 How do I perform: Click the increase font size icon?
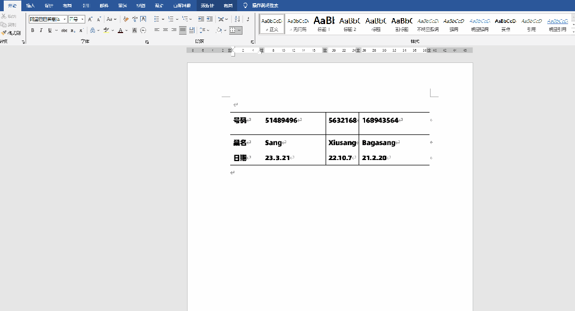[91, 19]
